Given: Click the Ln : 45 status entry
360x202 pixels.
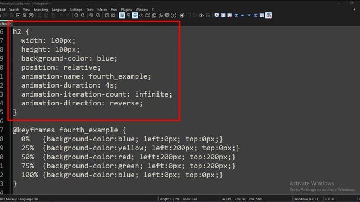Looking at the screenshot, I should pyautogui.click(x=226, y=199).
